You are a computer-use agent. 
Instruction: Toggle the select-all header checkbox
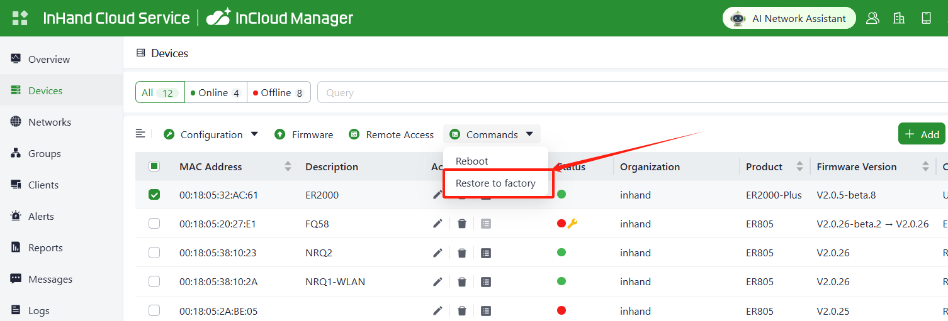click(x=154, y=166)
